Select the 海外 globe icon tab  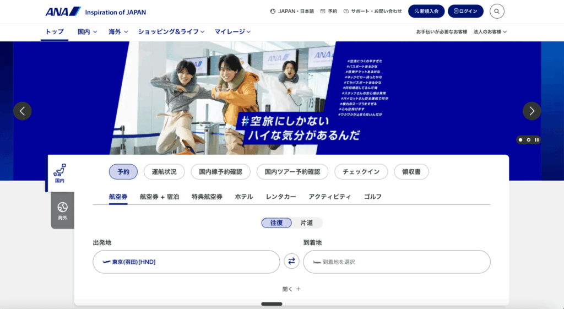[63, 210]
